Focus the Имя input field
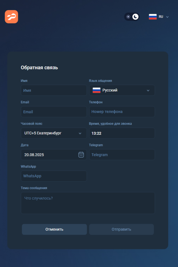The image size is (178, 267). (54, 90)
